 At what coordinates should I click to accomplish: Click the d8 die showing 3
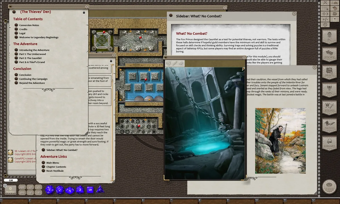click(80, 190)
